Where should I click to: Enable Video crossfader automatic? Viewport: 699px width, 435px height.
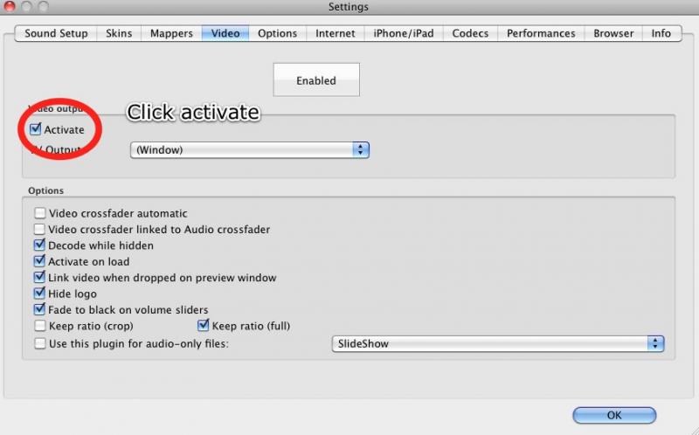(x=40, y=213)
